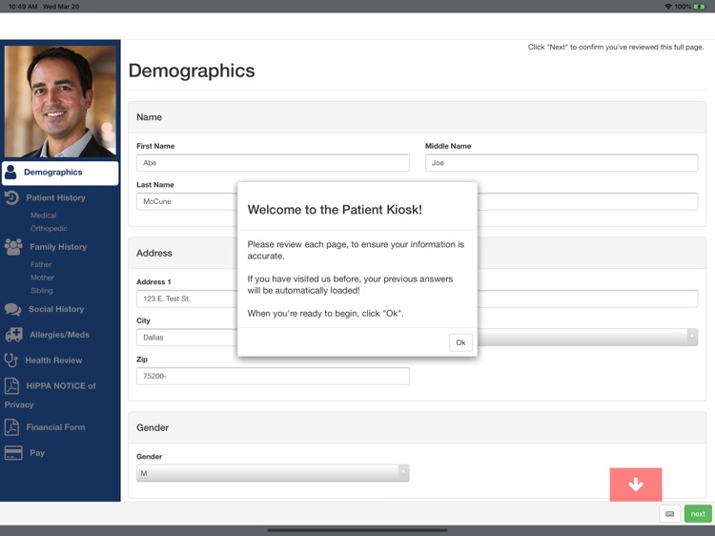Screen dimensions: 715x536
Task: Click the Financial Form PDF icon
Action: [11, 427]
